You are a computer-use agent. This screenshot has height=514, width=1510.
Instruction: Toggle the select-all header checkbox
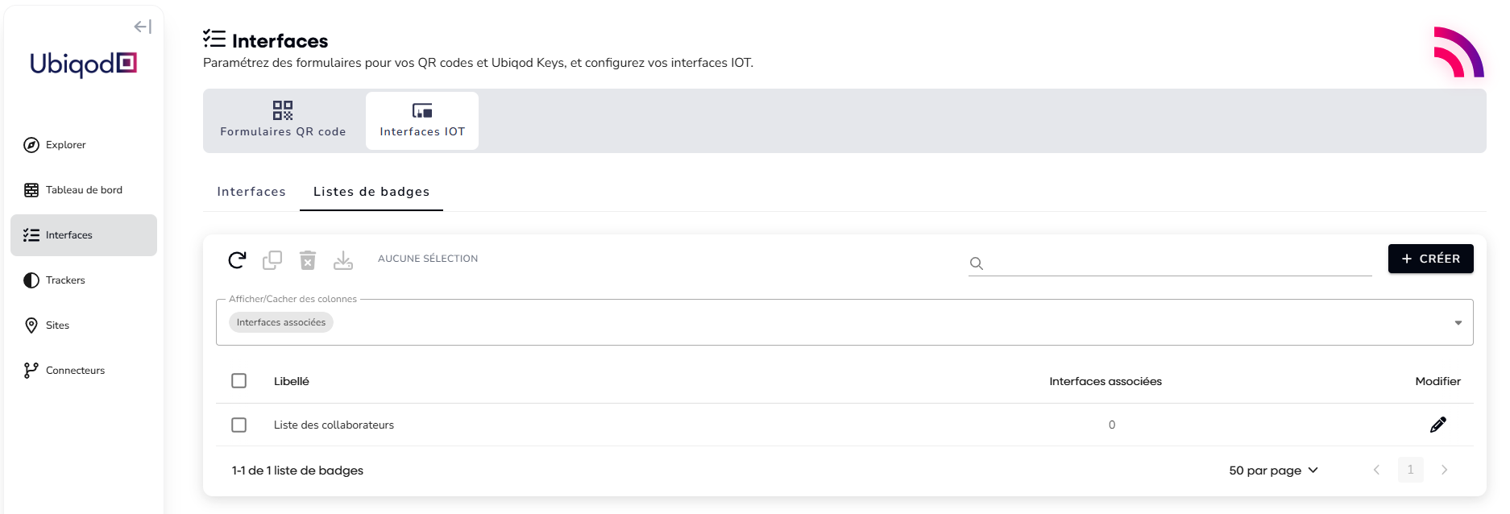click(239, 381)
